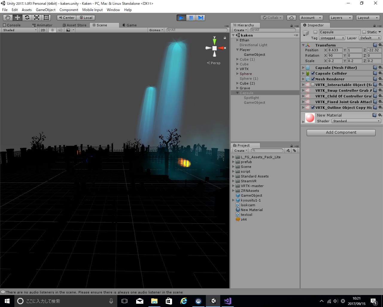Open the Shader dropdown set to Standard
This screenshot has width=383, height=307.
coord(356,121)
